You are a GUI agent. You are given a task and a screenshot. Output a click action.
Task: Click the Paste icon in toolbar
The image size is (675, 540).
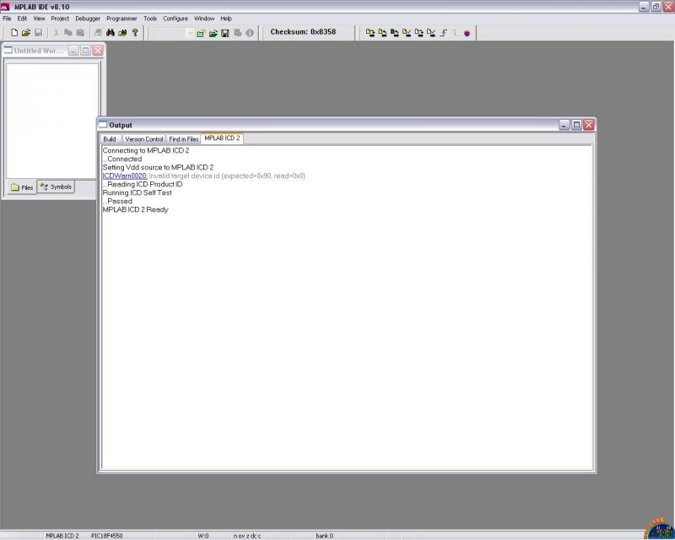80,33
